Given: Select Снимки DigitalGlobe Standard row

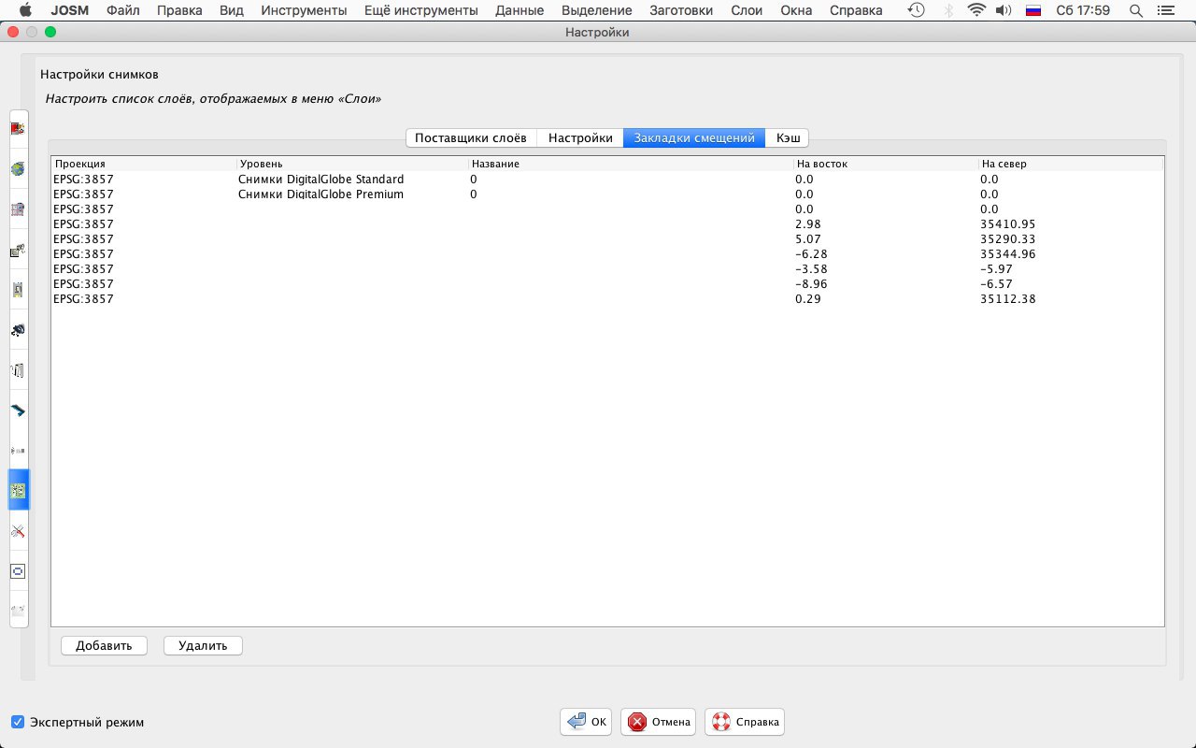Looking at the screenshot, I should (x=607, y=179).
